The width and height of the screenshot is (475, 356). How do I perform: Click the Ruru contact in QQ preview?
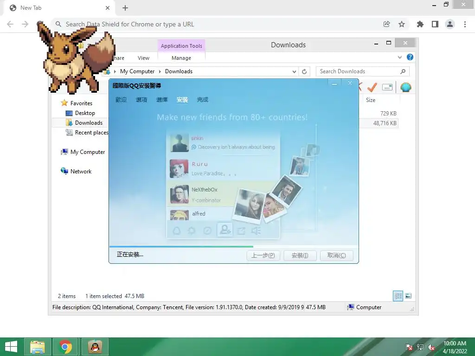223,169
